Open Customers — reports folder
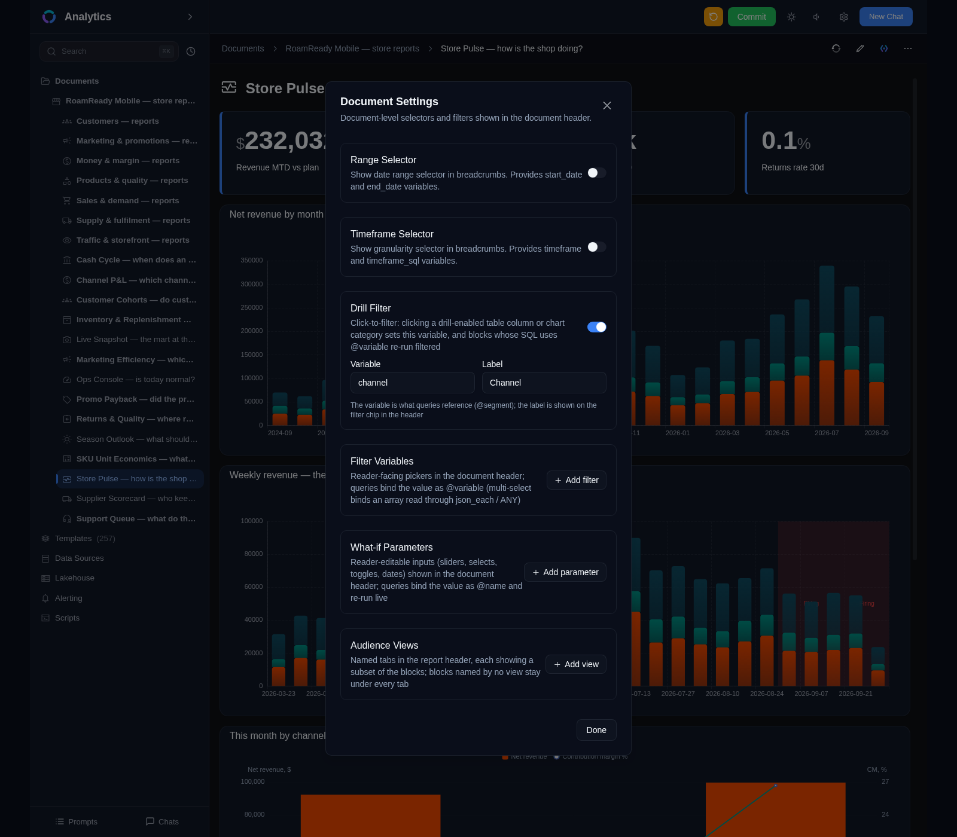 118,121
